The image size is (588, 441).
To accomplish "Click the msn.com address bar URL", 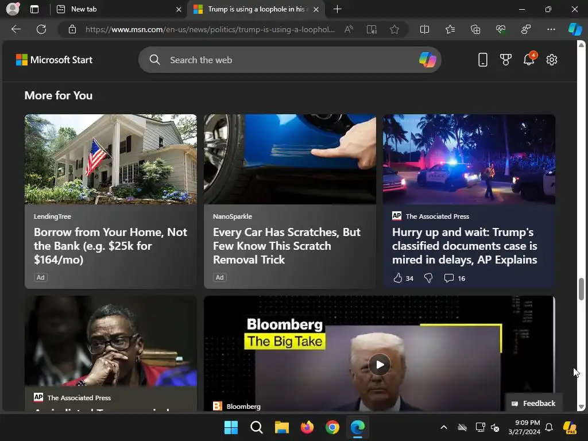I will tap(210, 29).
